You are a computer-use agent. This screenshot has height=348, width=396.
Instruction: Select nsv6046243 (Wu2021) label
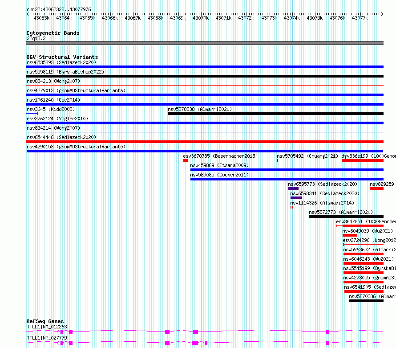point(368,259)
